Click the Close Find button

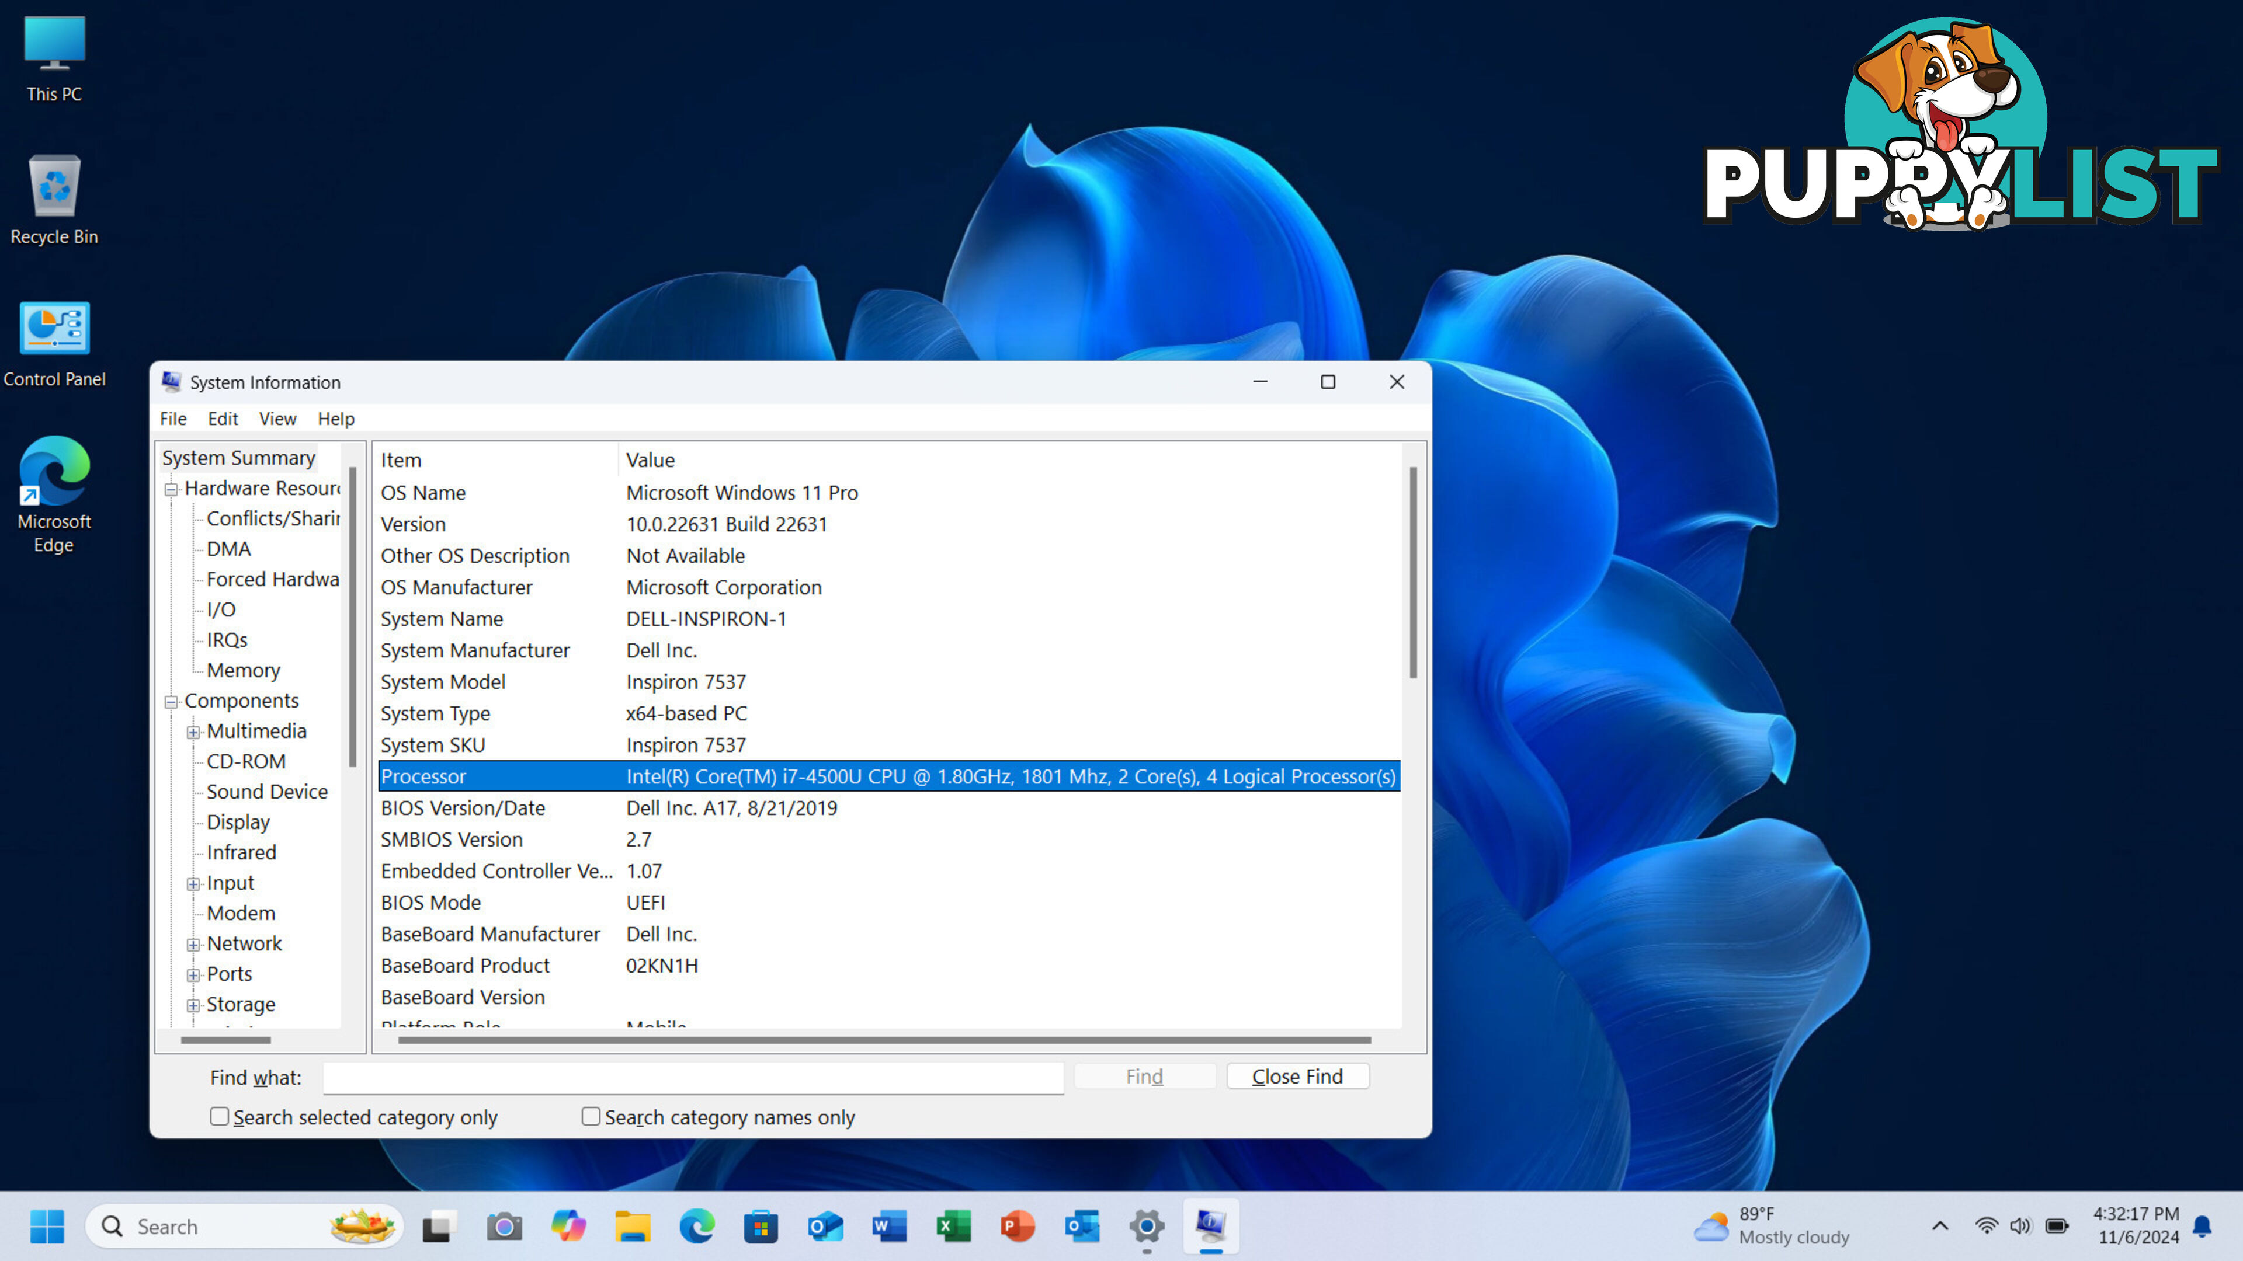[x=1297, y=1077]
